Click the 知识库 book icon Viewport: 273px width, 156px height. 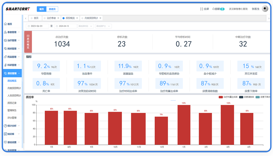5,134
